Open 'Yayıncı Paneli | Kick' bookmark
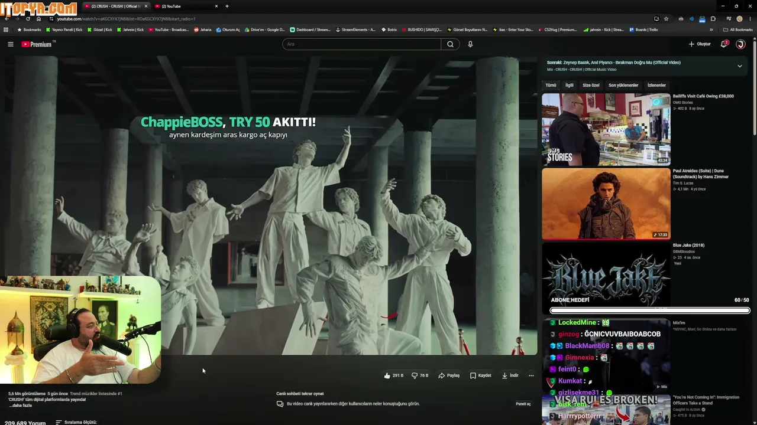This screenshot has height=425, width=757. 64,30
